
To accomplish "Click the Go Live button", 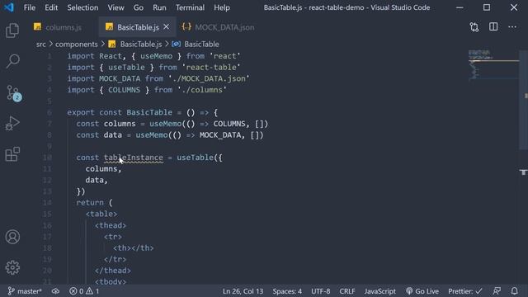I will click(422, 291).
